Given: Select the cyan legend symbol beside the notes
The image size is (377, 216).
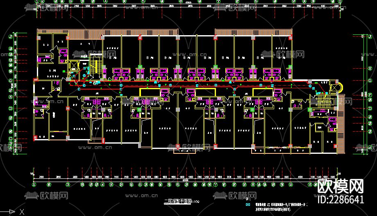Looking at the screenshot, I should point(248,205).
